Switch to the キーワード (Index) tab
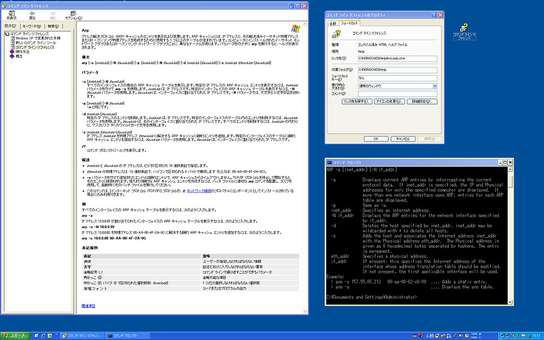The height and width of the screenshot is (340, 544). coord(31,26)
